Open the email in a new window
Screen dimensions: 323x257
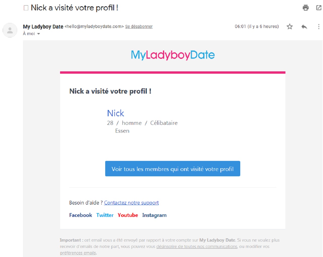[x=318, y=8]
